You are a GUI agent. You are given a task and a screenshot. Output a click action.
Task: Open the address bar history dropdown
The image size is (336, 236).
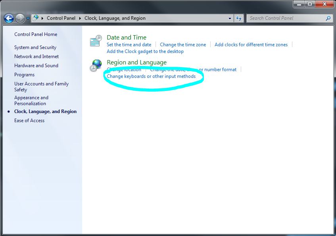tap(230, 18)
